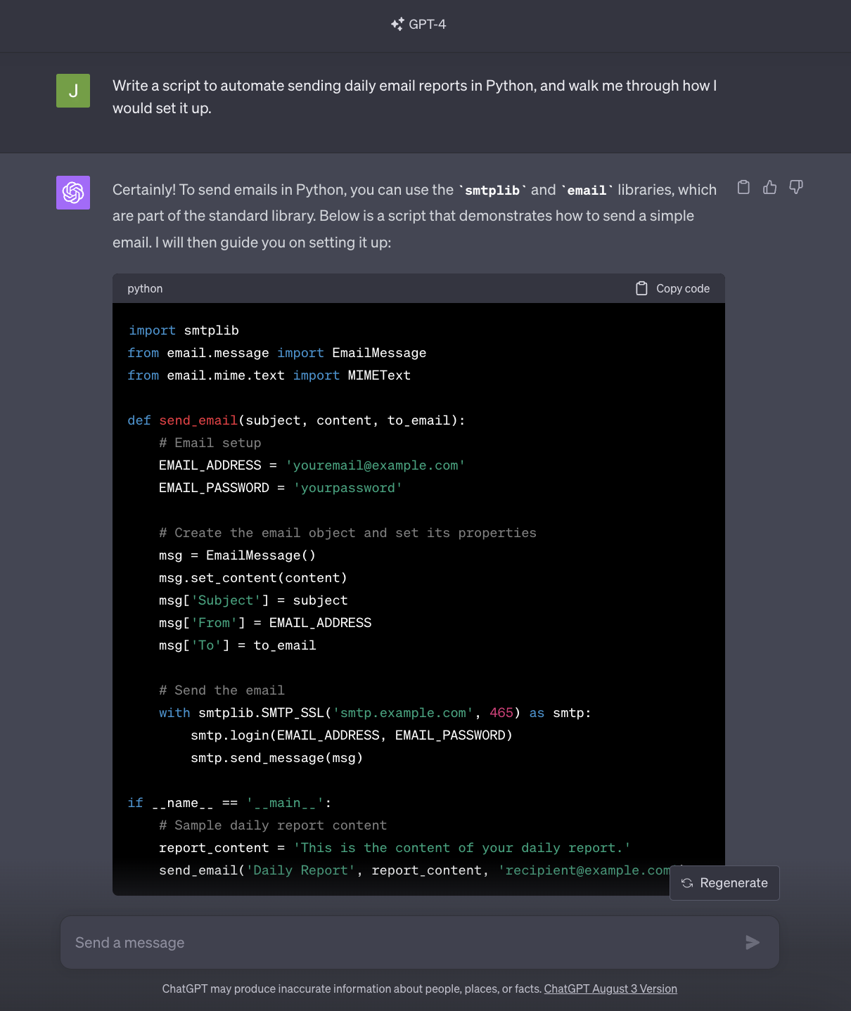Give thumbs up to the response
Image resolution: width=851 pixels, height=1011 pixels.
pyautogui.click(x=770, y=187)
